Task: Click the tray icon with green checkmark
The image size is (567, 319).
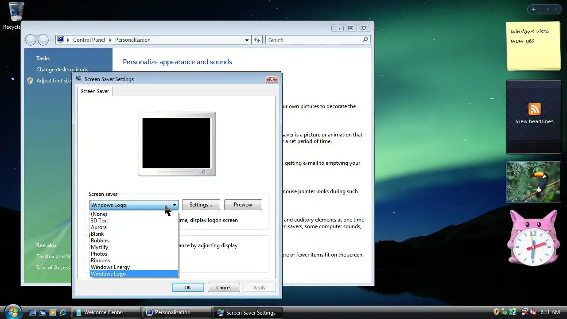Action: click(x=504, y=312)
